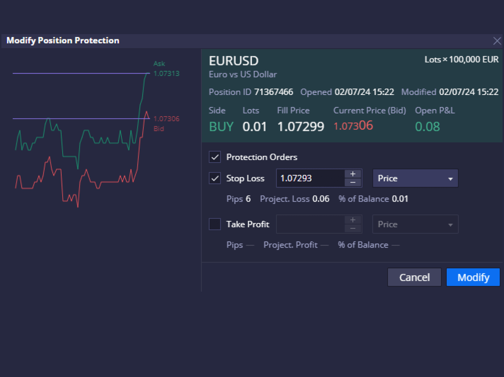Click the Ask price label 1.07313 on chart
Image resolution: width=504 pixels, height=377 pixels.
tap(166, 74)
